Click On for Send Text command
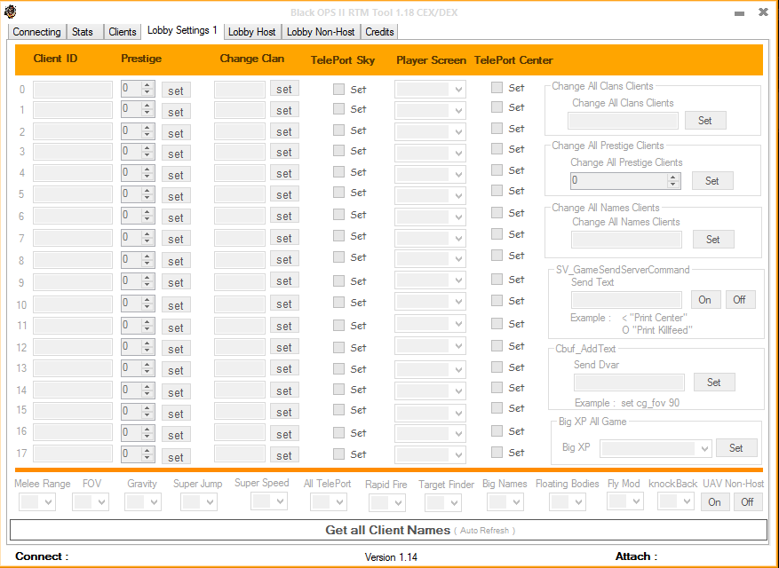The image size is (779, 568). pyautogui.click(x=705, y=300)
